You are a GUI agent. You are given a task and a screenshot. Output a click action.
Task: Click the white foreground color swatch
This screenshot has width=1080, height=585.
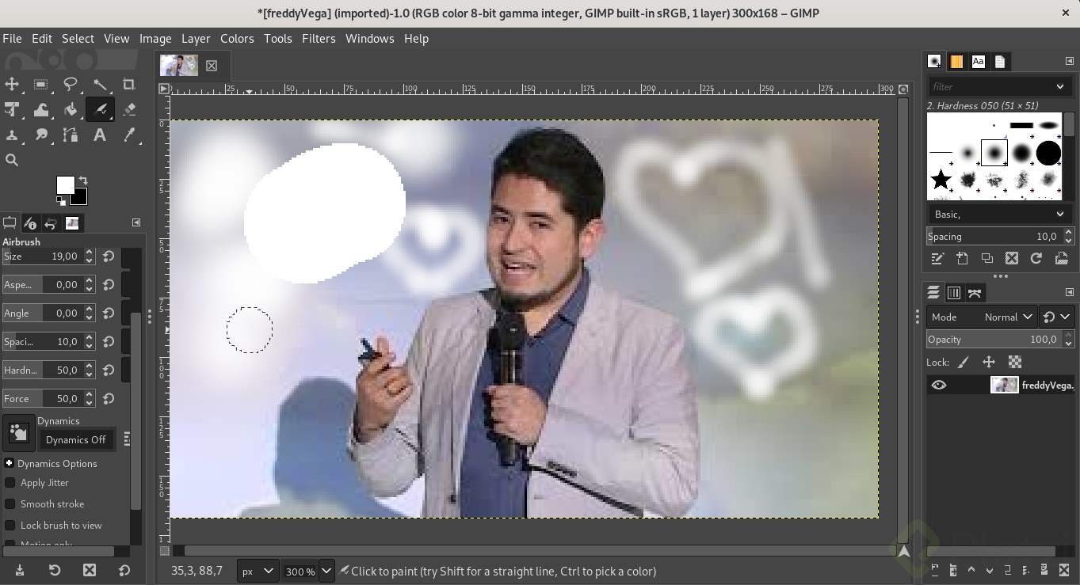click(x=63, y=184)
